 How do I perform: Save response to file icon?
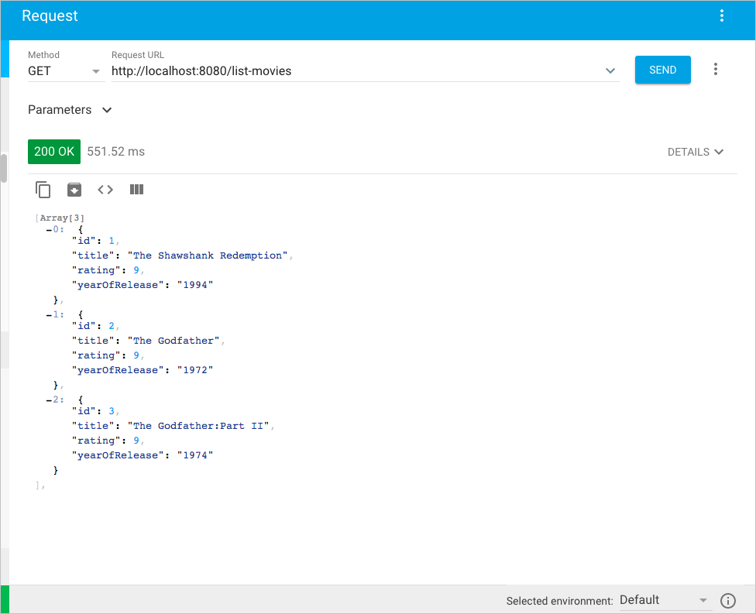coord(74,190)
